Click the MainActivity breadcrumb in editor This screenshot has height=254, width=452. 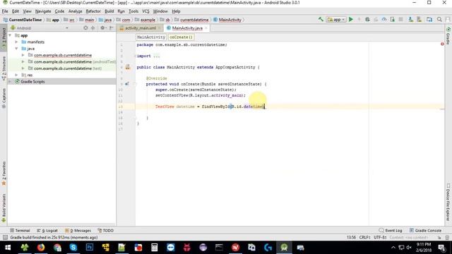point(150,37)
